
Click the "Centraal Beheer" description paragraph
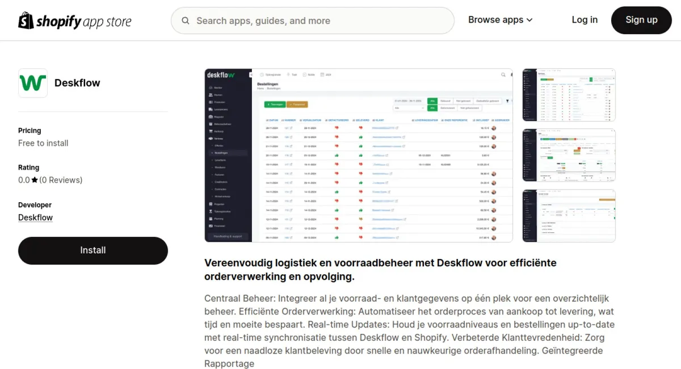[409, 331]
